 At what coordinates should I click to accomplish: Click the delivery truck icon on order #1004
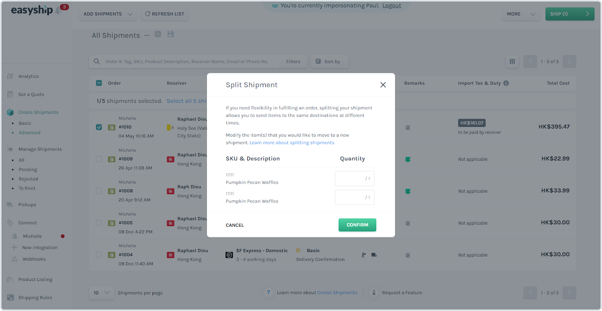[374, 255]
